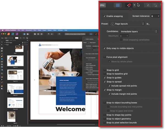Select the Fill colour-wheel tool
The image size is (165, 130).
2,77
